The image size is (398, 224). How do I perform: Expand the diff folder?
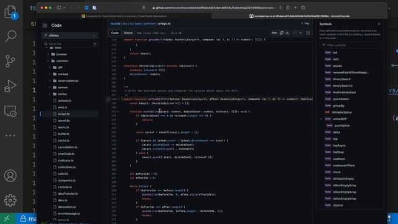50,68
